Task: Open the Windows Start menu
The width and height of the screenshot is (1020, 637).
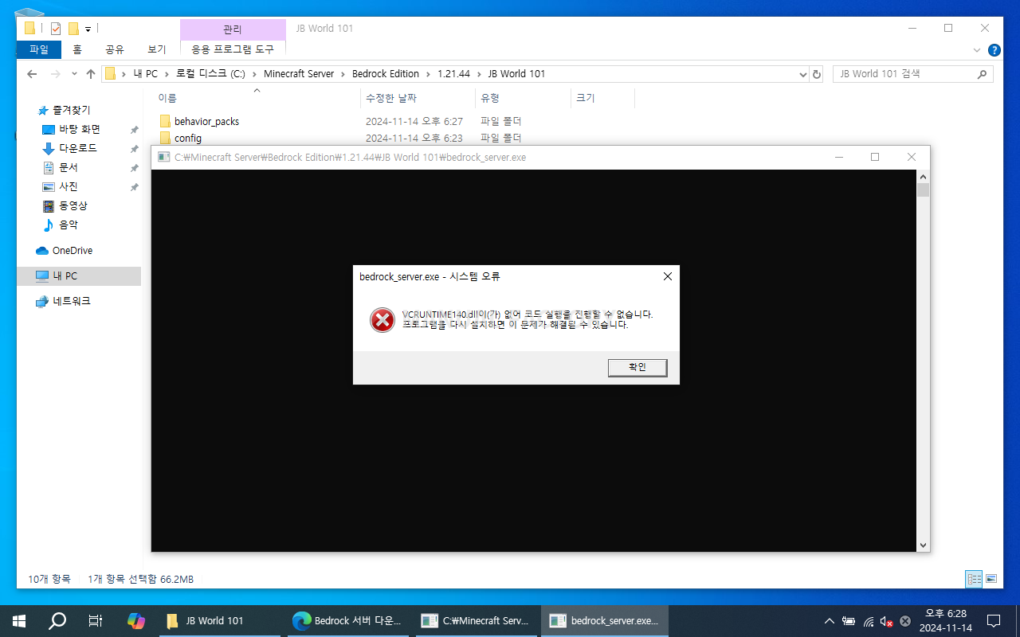Action: pos(19,620)
